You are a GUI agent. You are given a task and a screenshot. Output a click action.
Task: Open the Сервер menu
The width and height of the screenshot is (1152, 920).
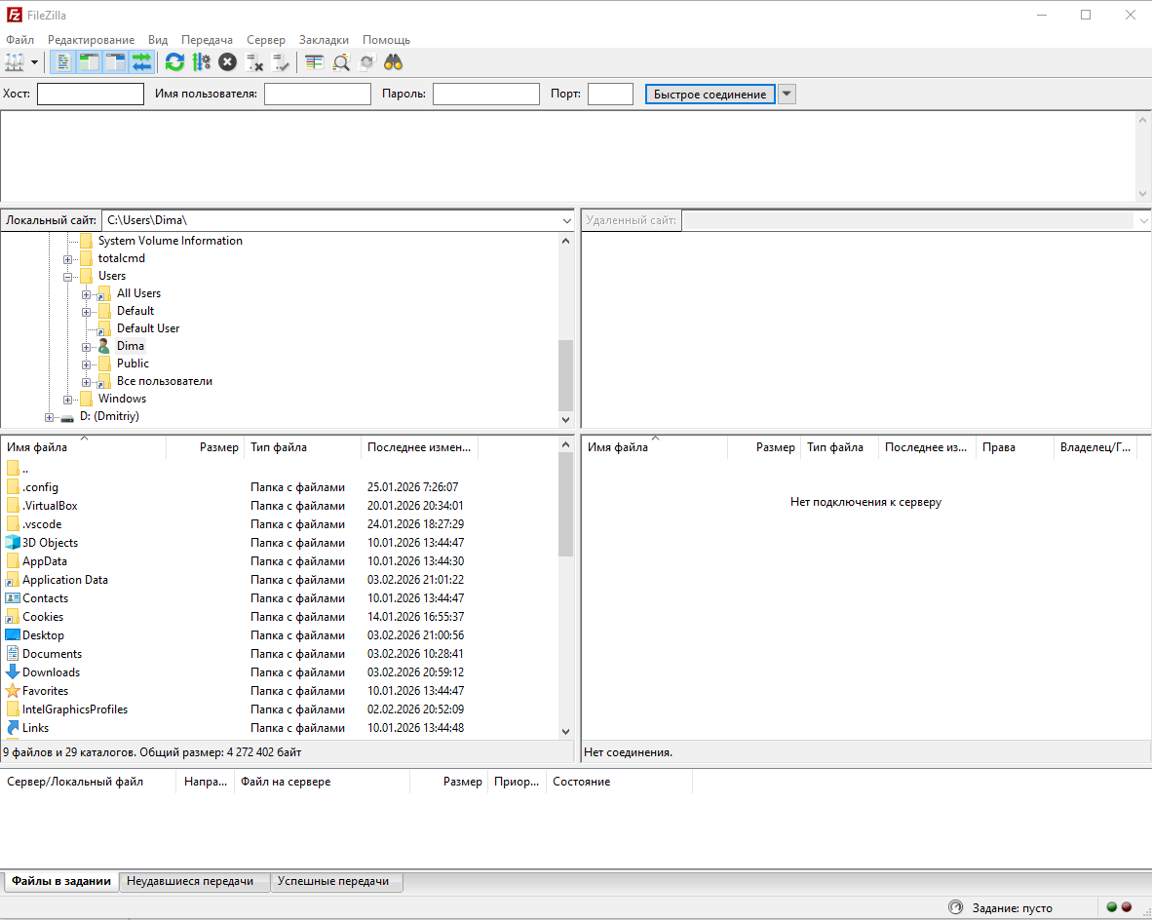pos(265,40)
